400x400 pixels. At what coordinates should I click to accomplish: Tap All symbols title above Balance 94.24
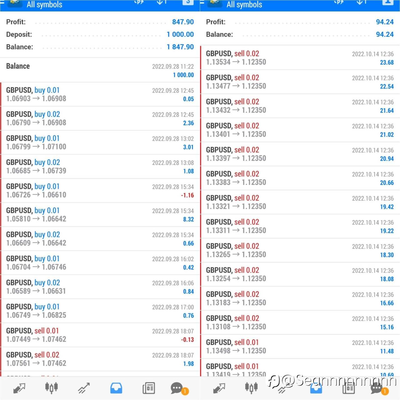pyautogui.click(x=244, y=4)
